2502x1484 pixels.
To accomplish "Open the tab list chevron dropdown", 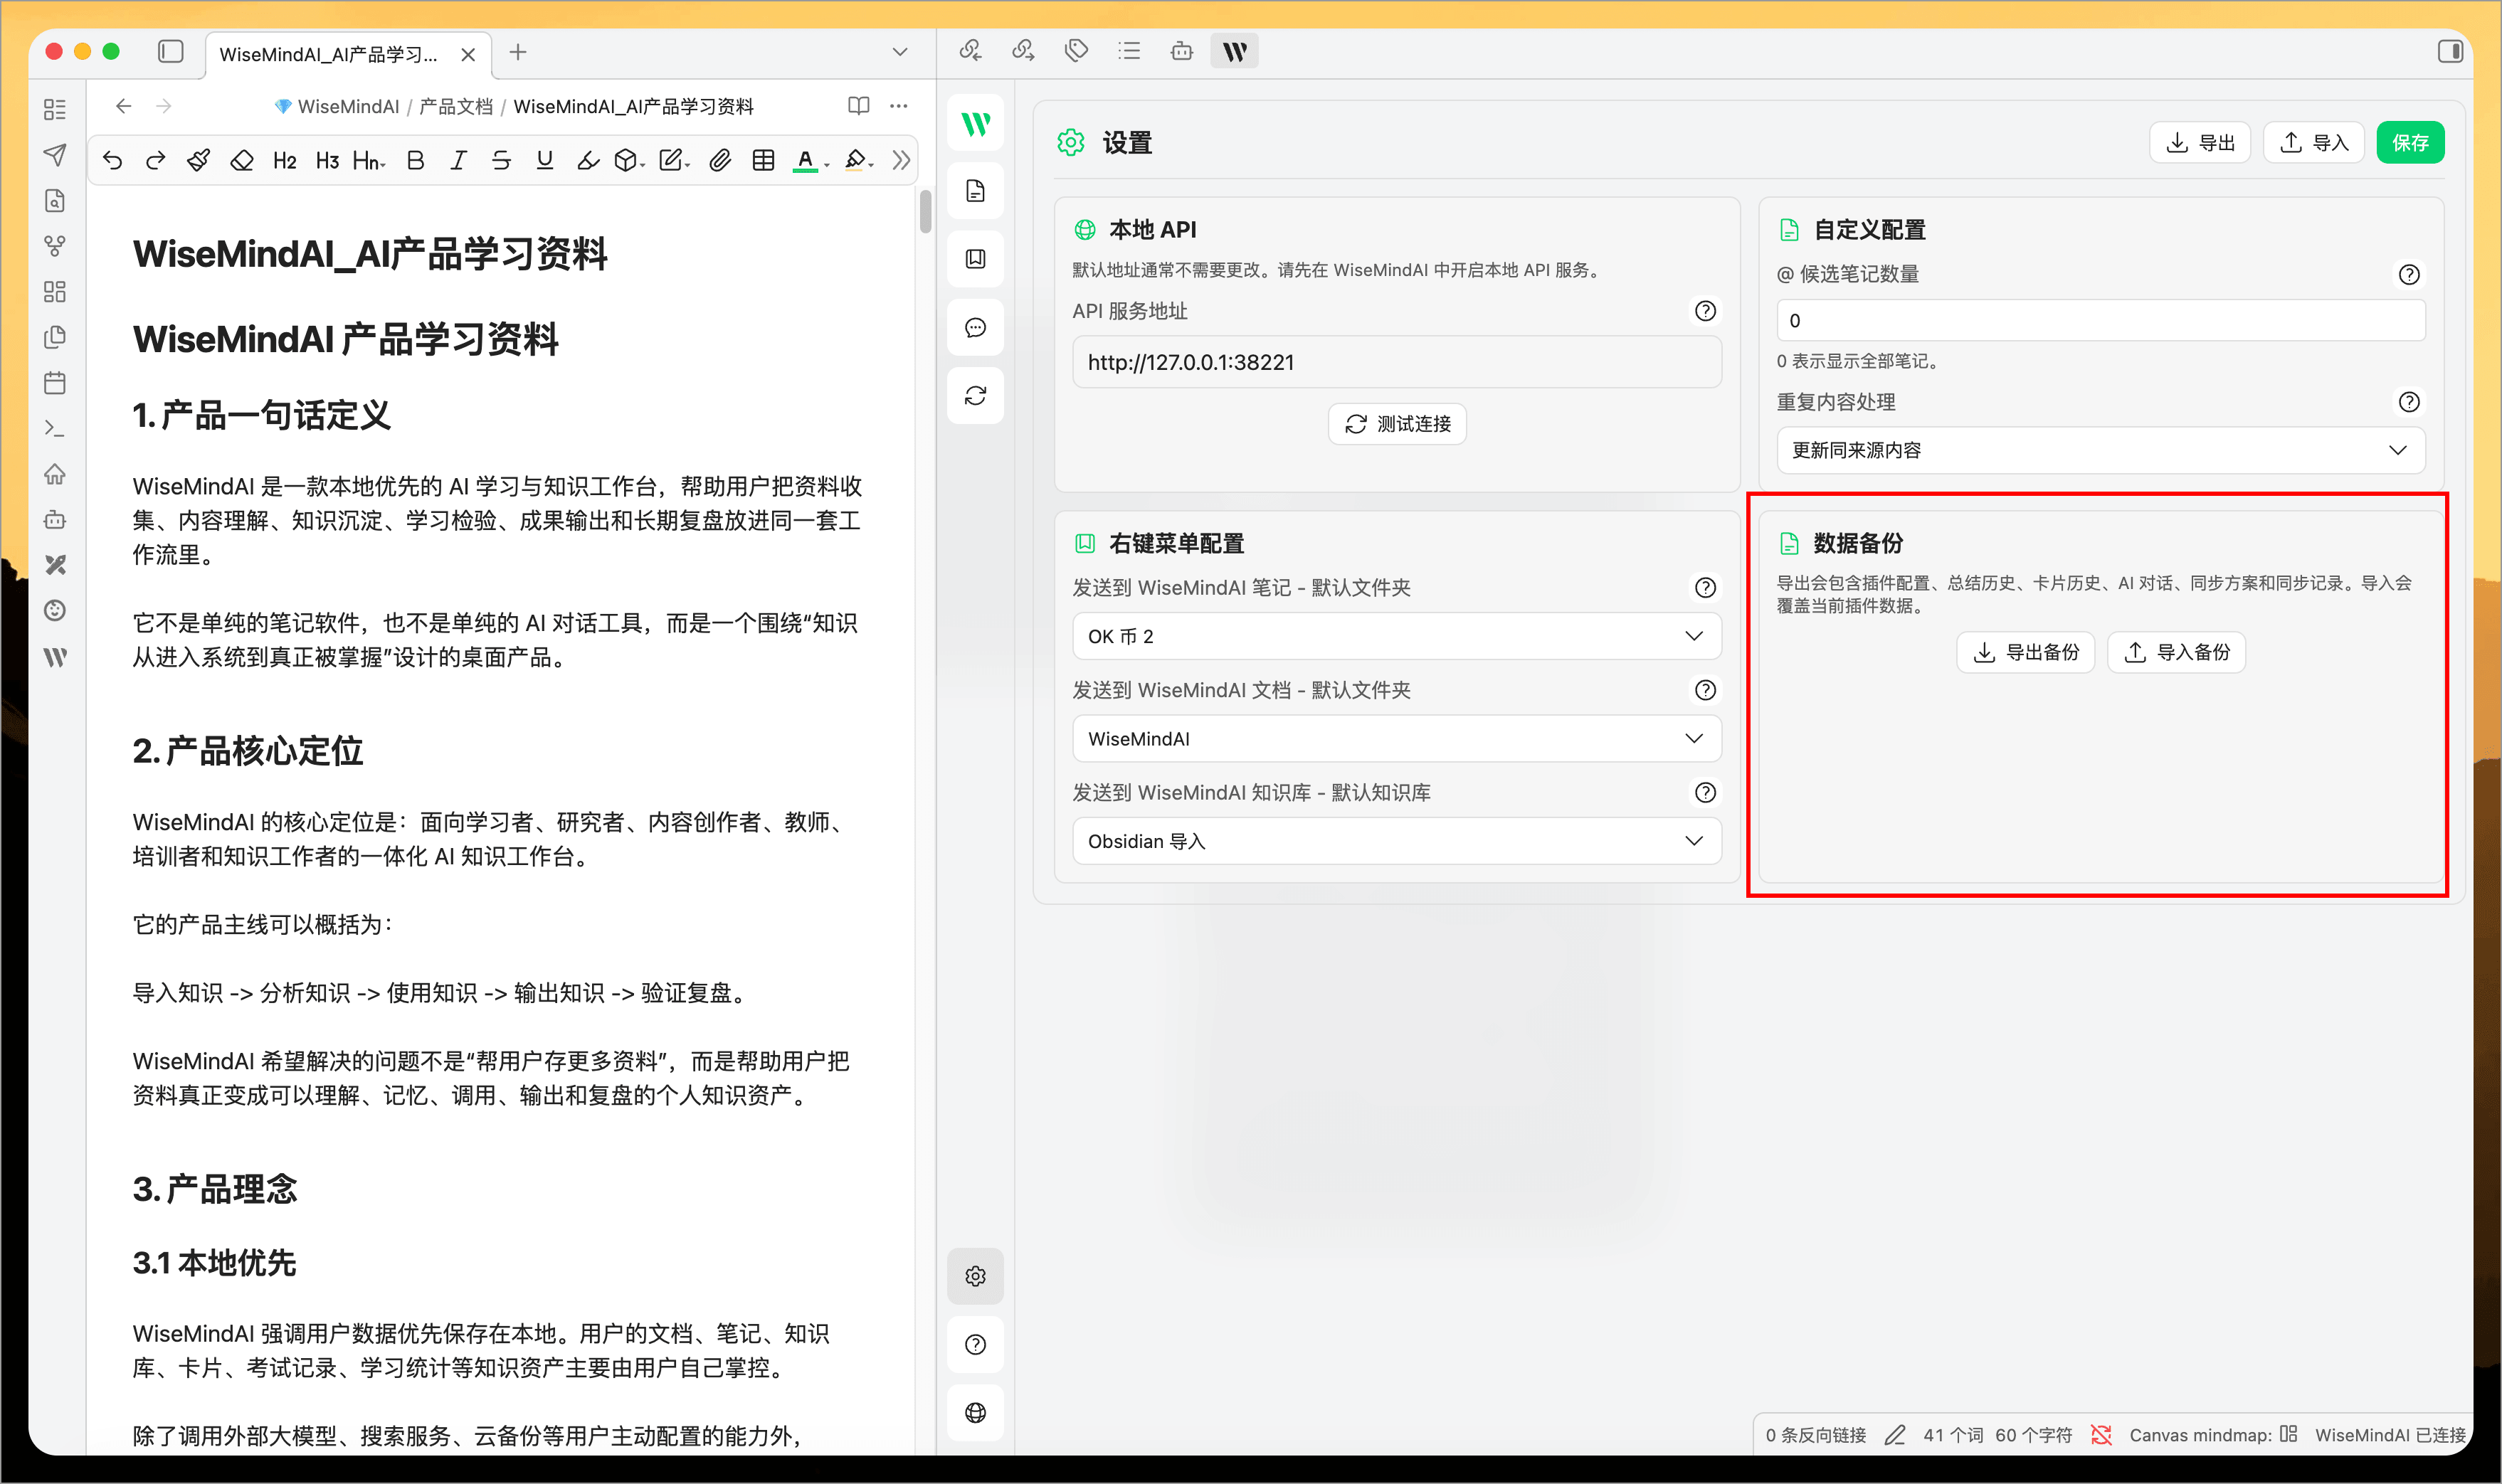I will click(x=900, y=52).
